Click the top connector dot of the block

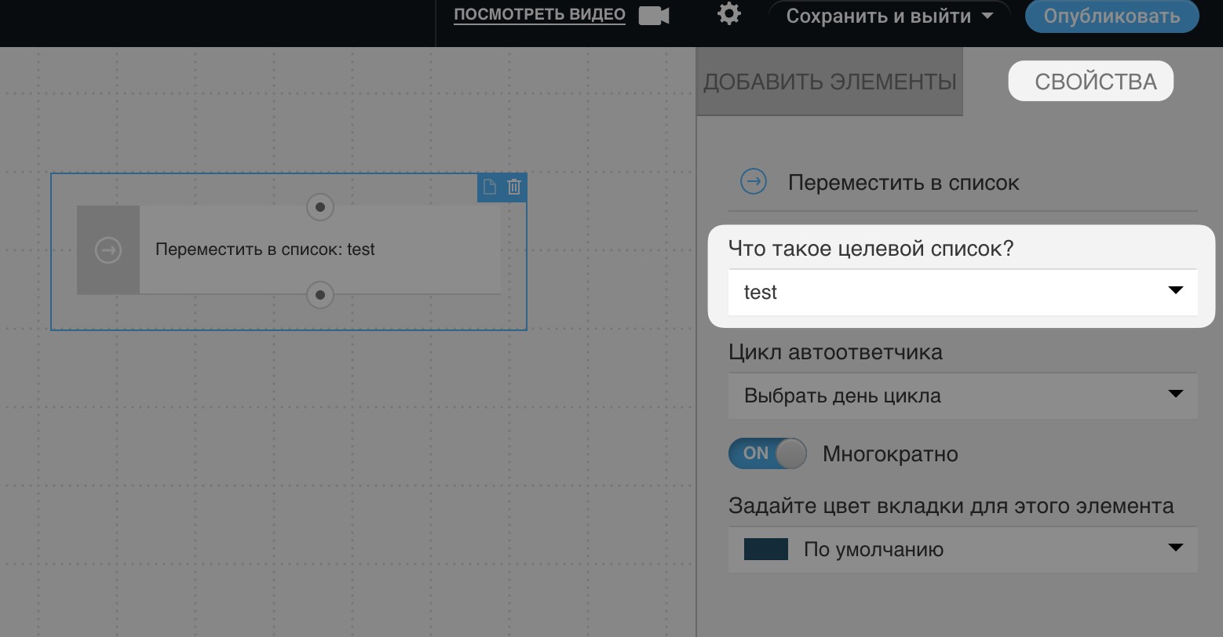point(319,207)
